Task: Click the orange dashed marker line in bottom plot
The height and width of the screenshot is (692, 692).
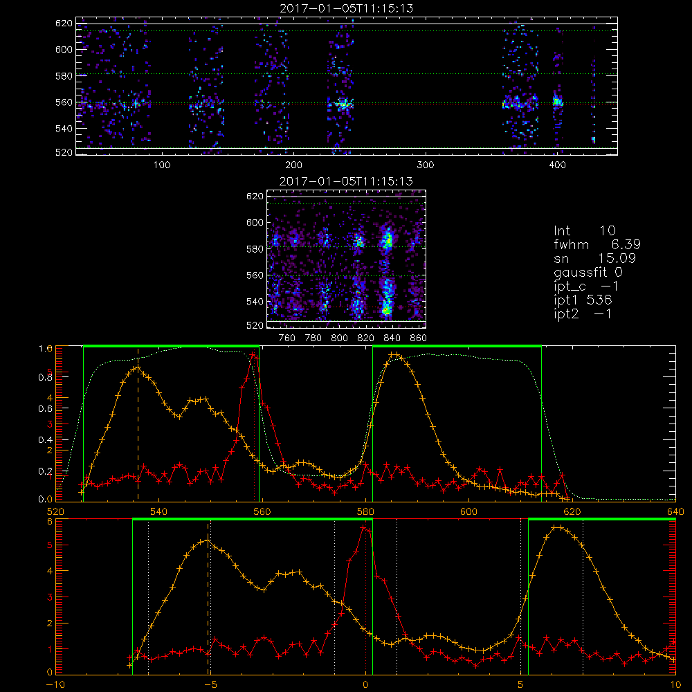Action: tap(208, 597)
